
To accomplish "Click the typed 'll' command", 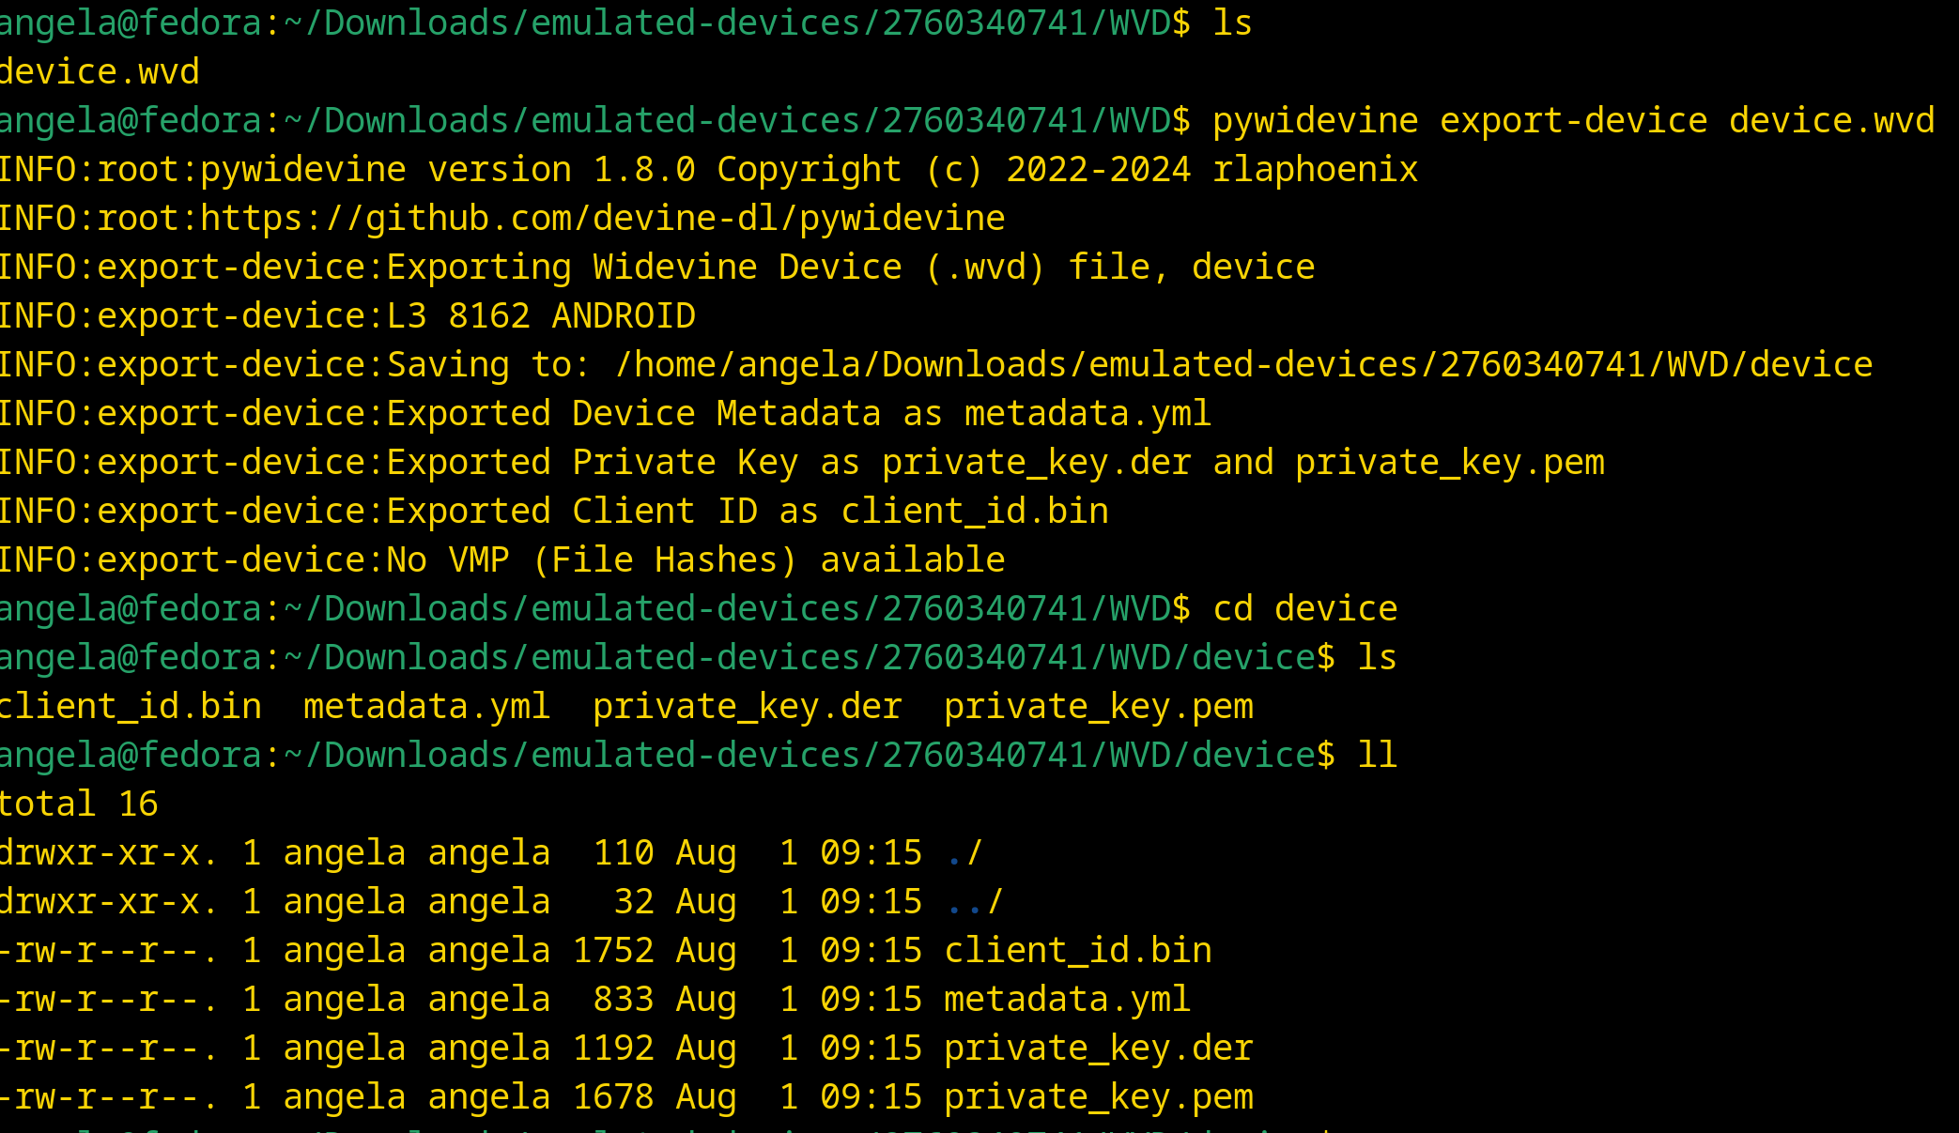I will (x=1377, y=756).
